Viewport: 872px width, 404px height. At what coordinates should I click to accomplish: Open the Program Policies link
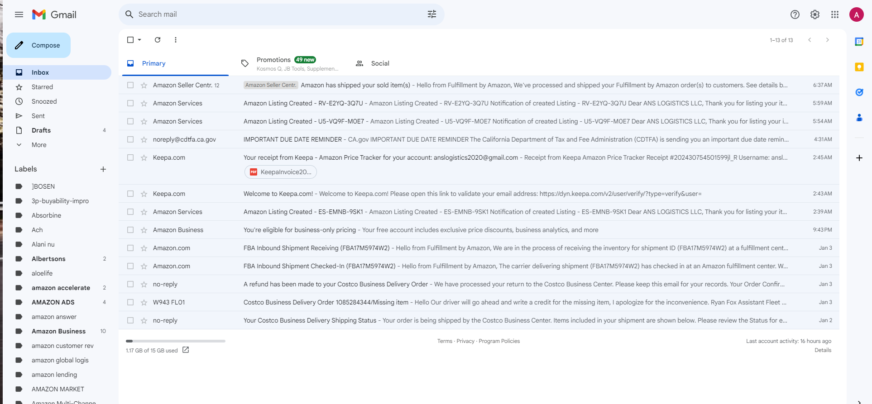coord(499,341)
